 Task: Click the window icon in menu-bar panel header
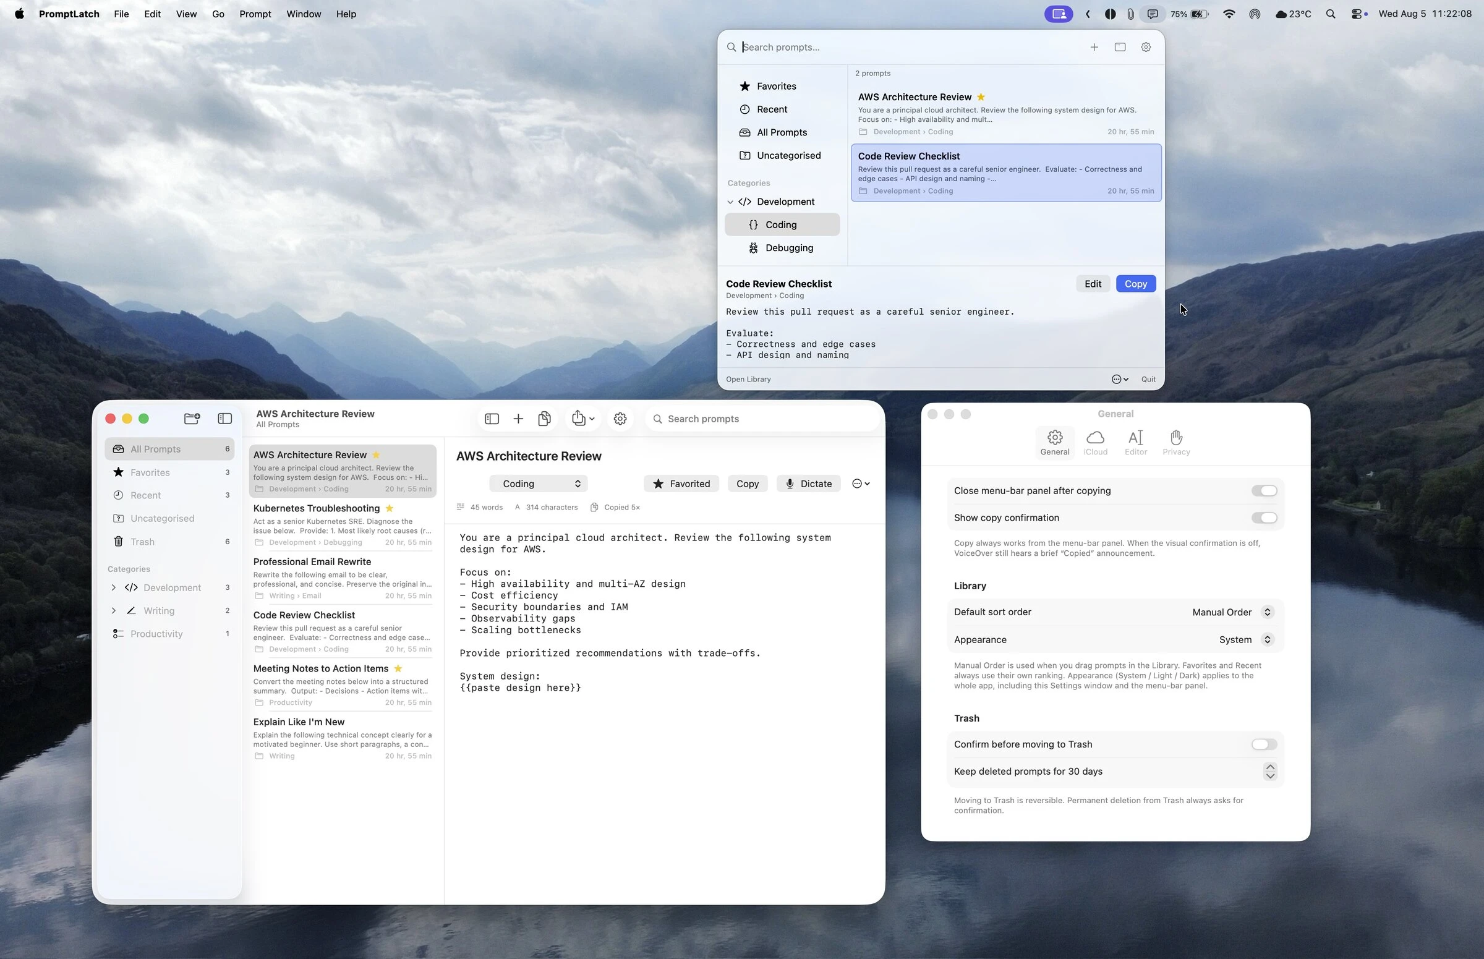click(1120, 48)
